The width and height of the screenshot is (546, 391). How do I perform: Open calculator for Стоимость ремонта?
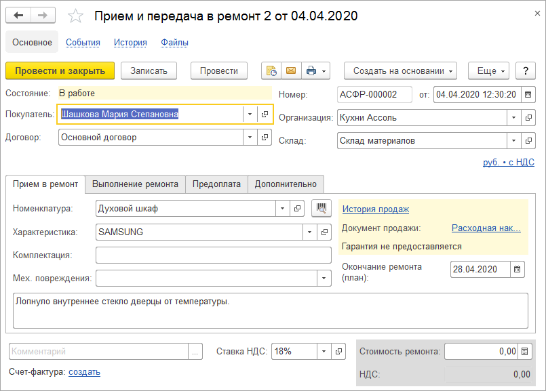(x=525, y=352)
